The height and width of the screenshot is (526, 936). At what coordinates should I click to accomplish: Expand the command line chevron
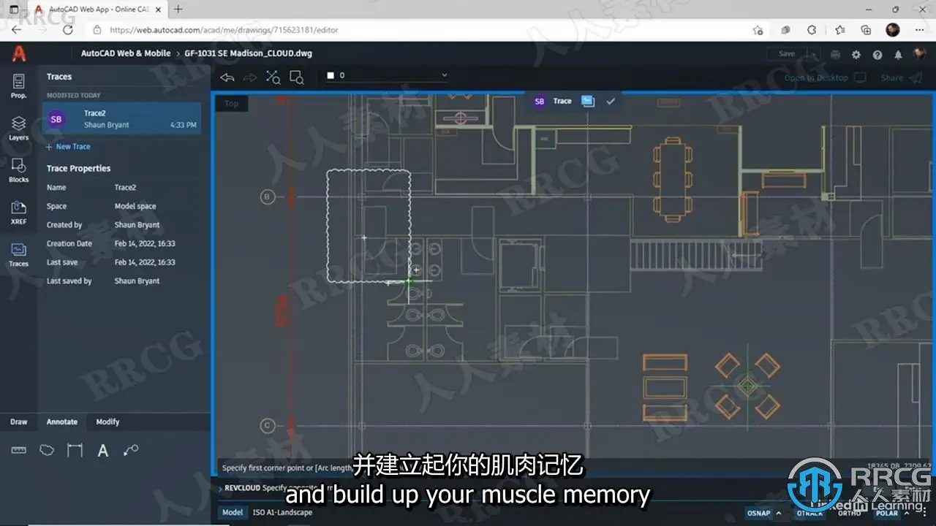[x=219, y=489]
